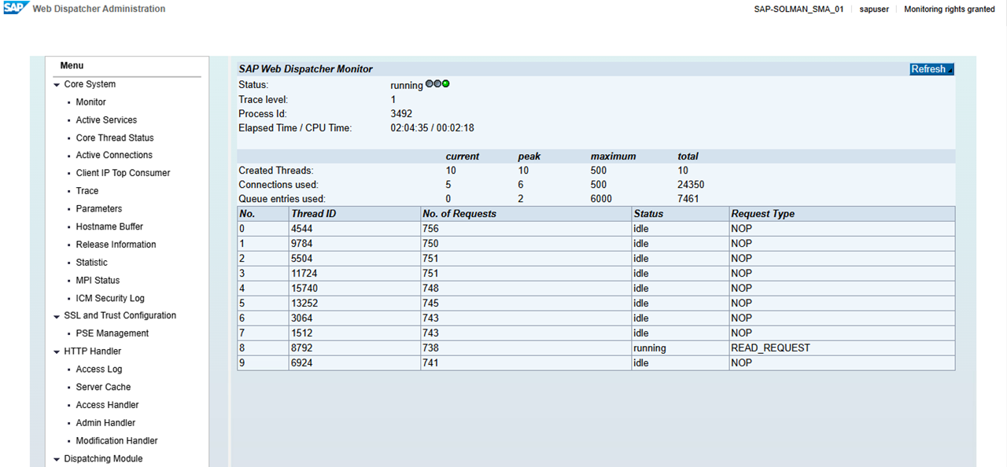1007x467 pixels.
Task: Open Active Services page
Action: pos(106,120)
